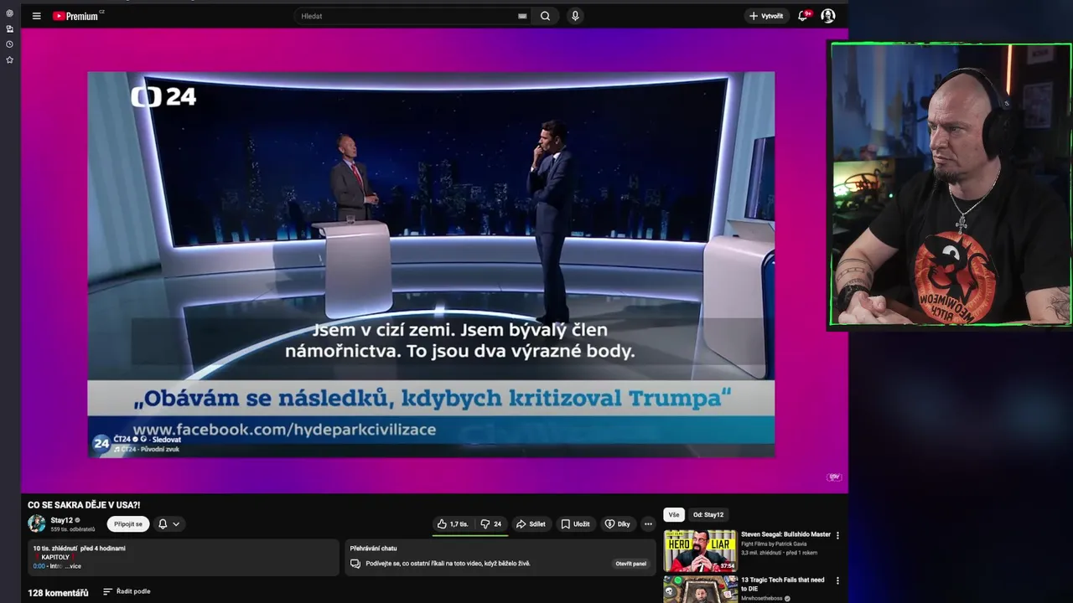The height and width of the screenshot is (603, 1073).
Task: Click the video title CO SE SAKRA DĚJE V USA?!
Action: [84, 505]
